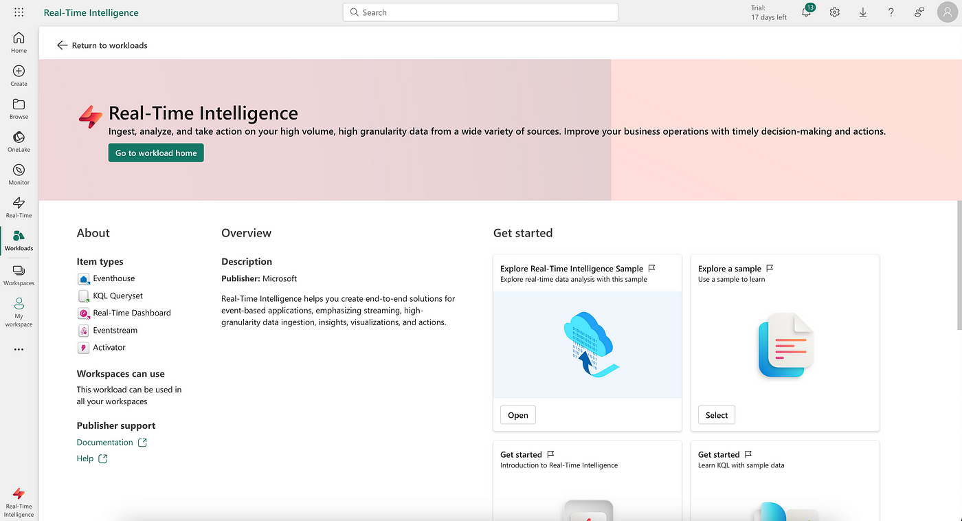
Task: Click the Eventhouse label
Action: click(114, 278)
